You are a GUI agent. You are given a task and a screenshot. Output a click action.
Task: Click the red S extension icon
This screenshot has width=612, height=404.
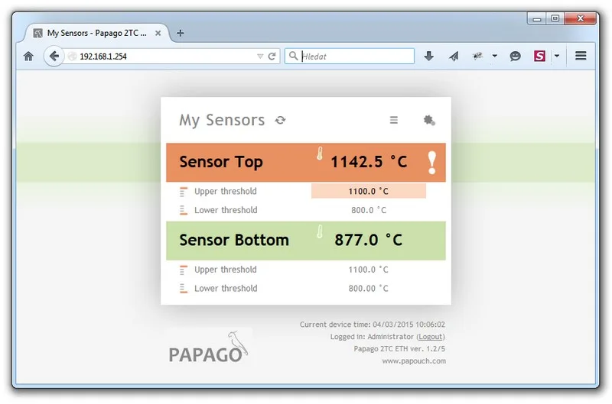click(539, 56)
